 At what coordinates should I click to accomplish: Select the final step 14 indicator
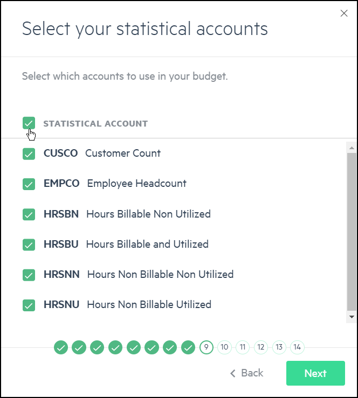297,347
